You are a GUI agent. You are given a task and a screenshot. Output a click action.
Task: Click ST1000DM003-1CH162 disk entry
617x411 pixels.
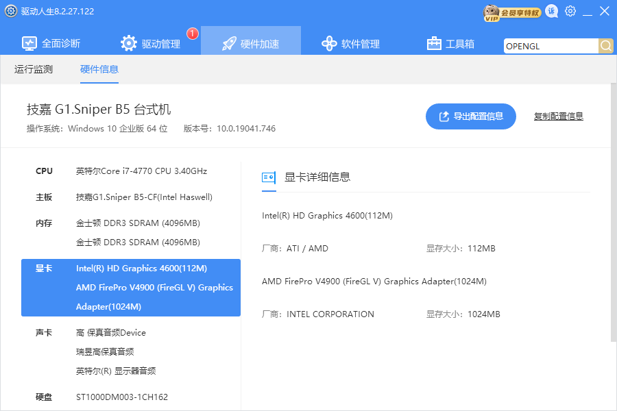tap(122, 397)
